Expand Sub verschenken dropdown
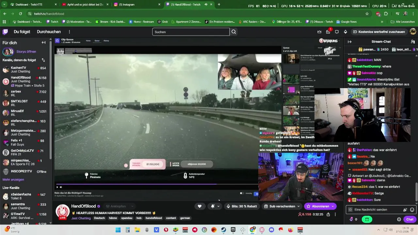Screen dimensions: 418x235 point(298,206)
